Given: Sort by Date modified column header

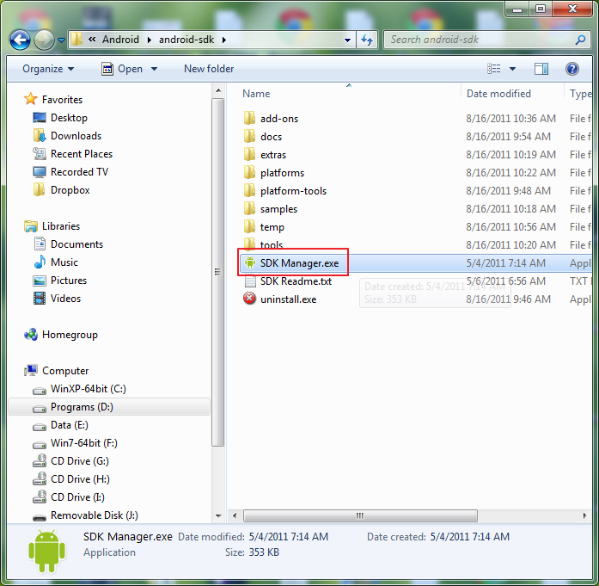Looking at the screenshot, I should click(498, 94).
